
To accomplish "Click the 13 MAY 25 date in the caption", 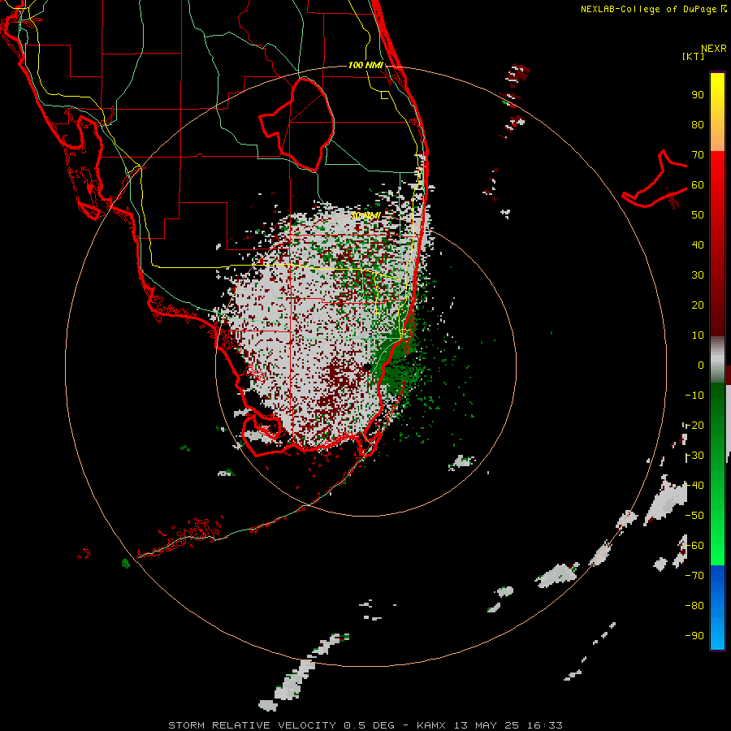I will point(487,725).
